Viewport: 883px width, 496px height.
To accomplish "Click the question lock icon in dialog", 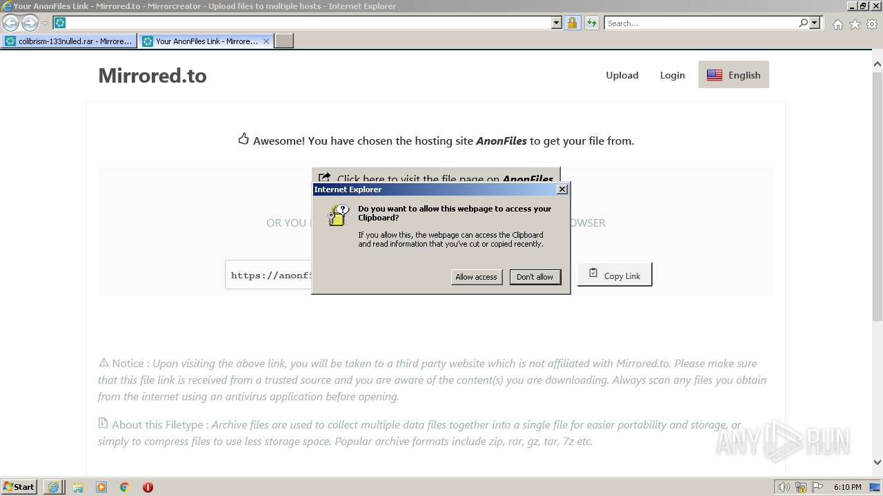I will click(x=338, y=215).
